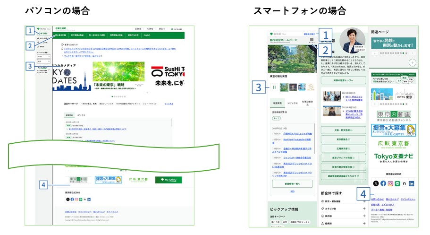Click the scroll-to-top arrow circle button
The width and height of the screenshot is (430, 235).
point(413,63)
